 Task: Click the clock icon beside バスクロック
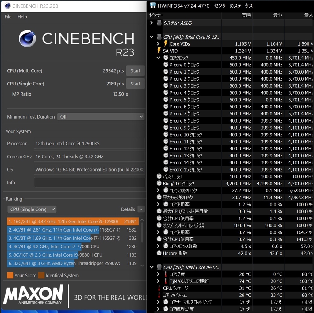(x=159, y=176)
